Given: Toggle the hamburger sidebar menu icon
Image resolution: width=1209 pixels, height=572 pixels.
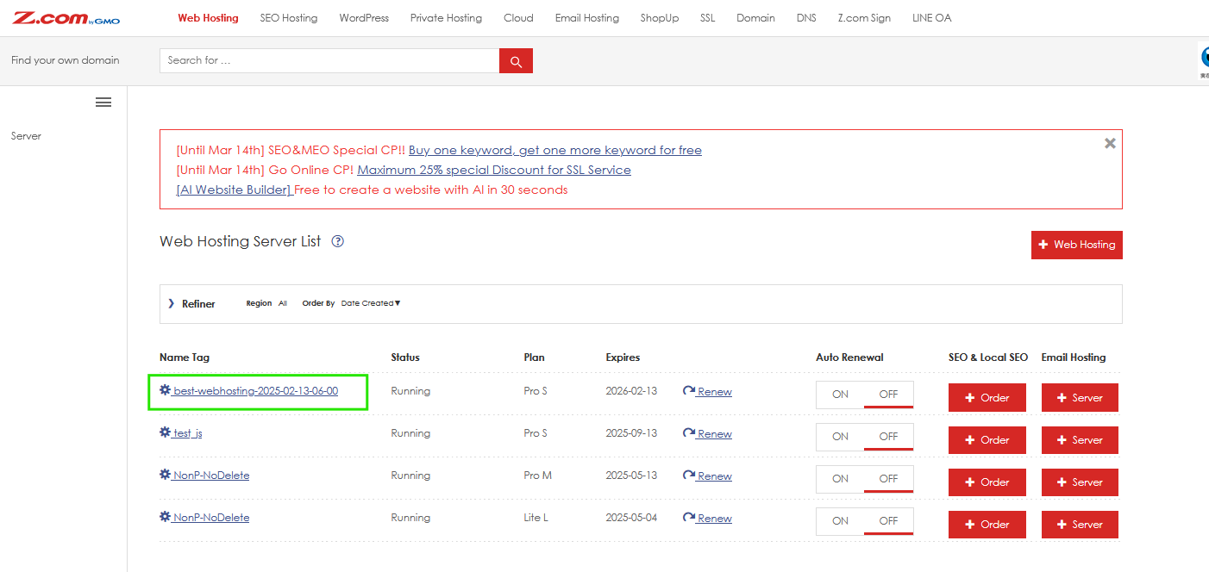Looking at the screenshot, I should 103,103.
